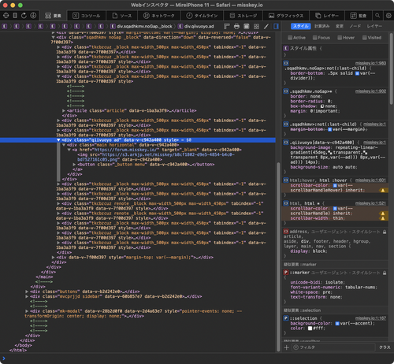Enable the Focus pseudo-class checkbox

point(314,38)
